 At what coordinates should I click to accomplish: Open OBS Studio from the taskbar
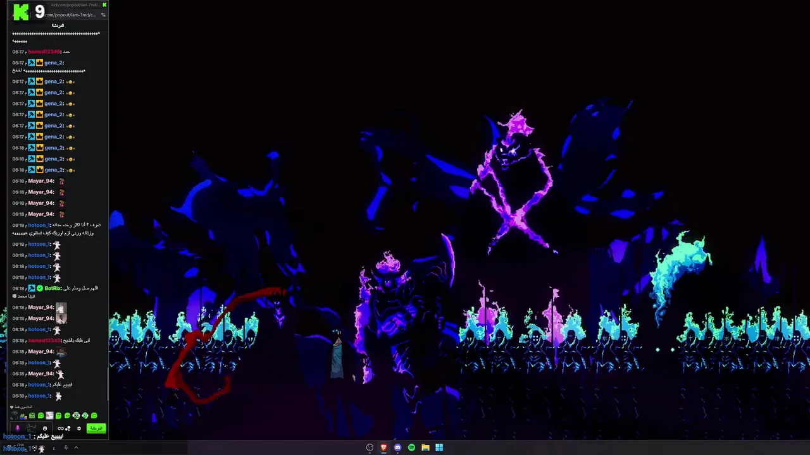point(370,447)
